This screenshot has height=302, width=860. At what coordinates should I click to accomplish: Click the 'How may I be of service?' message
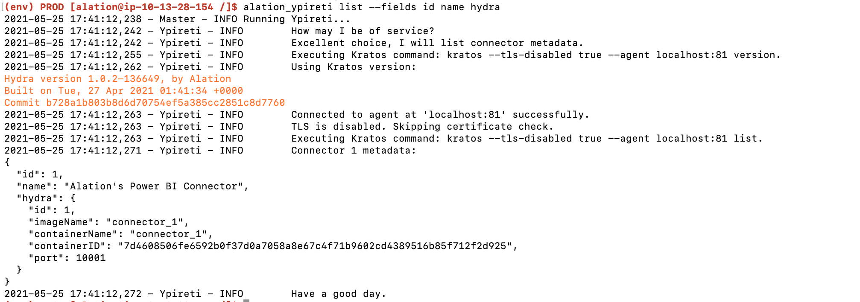pos(363,31)
